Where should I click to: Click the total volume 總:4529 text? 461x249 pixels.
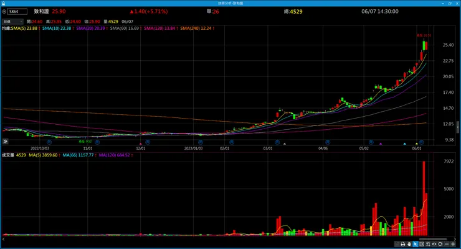pos(293,11)
